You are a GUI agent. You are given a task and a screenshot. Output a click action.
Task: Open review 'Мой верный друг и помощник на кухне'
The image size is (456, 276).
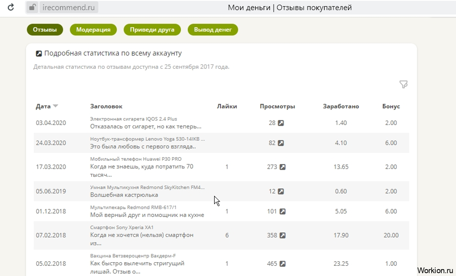[x=147, y=215]
